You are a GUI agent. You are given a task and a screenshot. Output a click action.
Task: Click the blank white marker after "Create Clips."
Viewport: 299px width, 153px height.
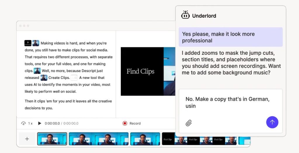click(x=74, y=78)
